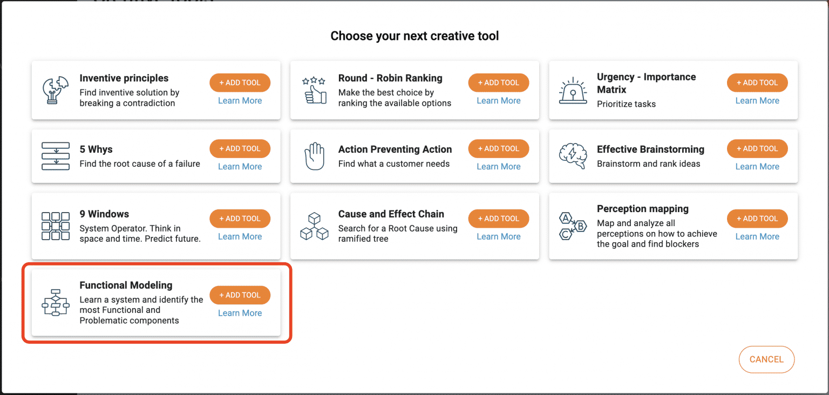Click the Cause and Effect Chain cubes icon
Viewport: 829px width, 395px height.
315,226
